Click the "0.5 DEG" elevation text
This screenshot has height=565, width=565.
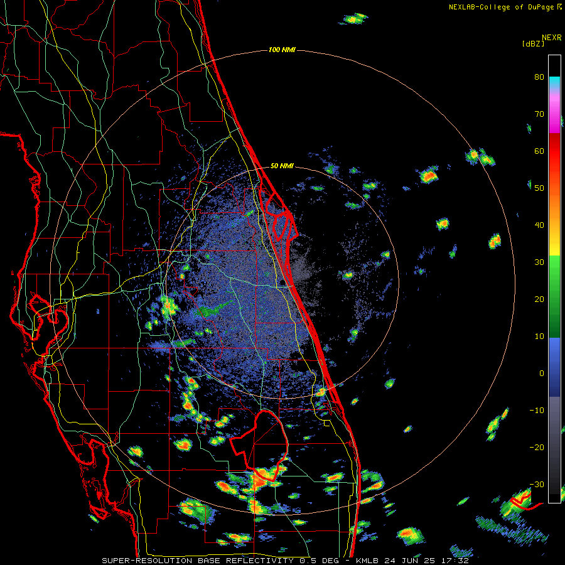[x=320, y=561]
